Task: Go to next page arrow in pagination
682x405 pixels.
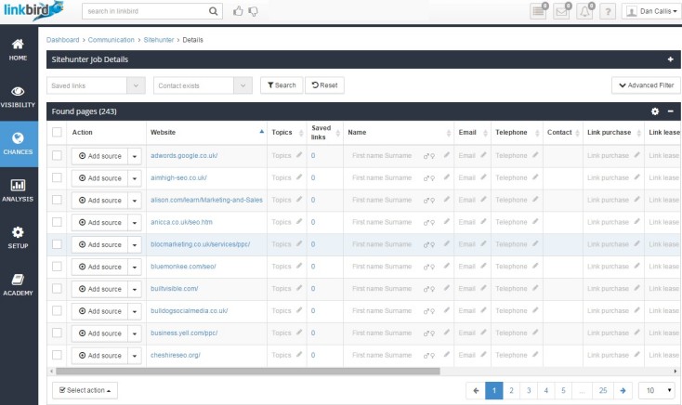Action: click(623, 390)
